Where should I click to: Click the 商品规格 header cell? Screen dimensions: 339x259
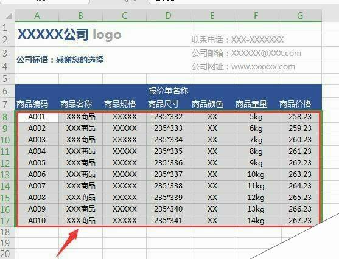point(125,104)
